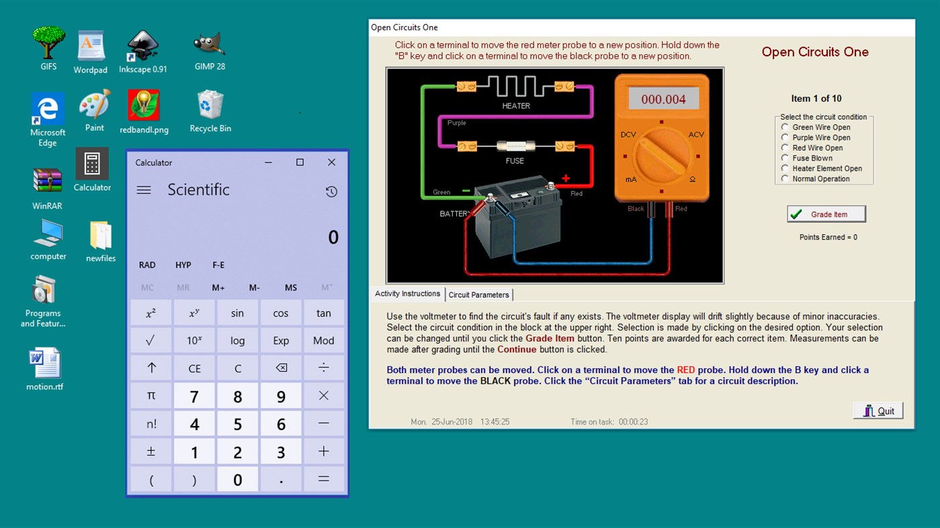Open the motion.rtf document icon

[44, 362]
